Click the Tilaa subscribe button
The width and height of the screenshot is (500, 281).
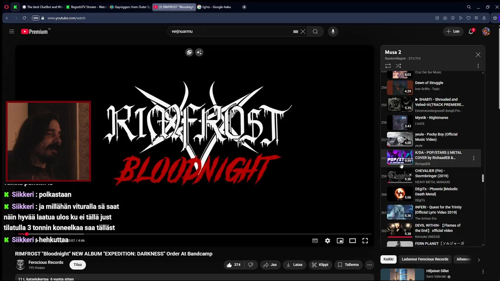[78, 265]
